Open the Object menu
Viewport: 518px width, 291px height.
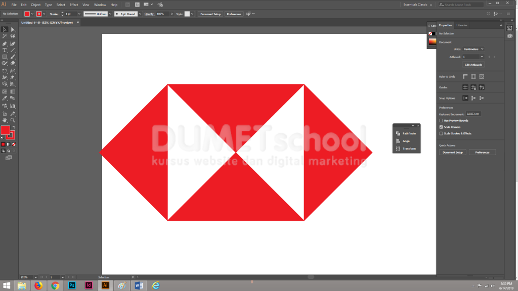(36, 5)
